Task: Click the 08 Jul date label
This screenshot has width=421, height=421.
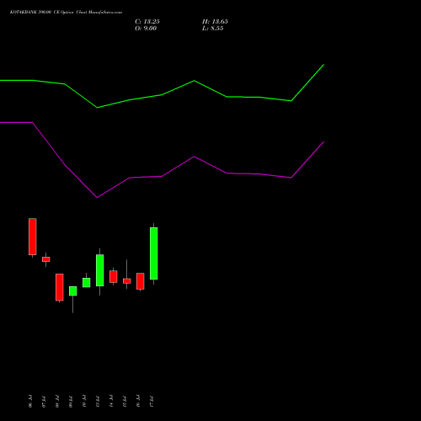Action: pyautogui.click(x=57, y=401)
